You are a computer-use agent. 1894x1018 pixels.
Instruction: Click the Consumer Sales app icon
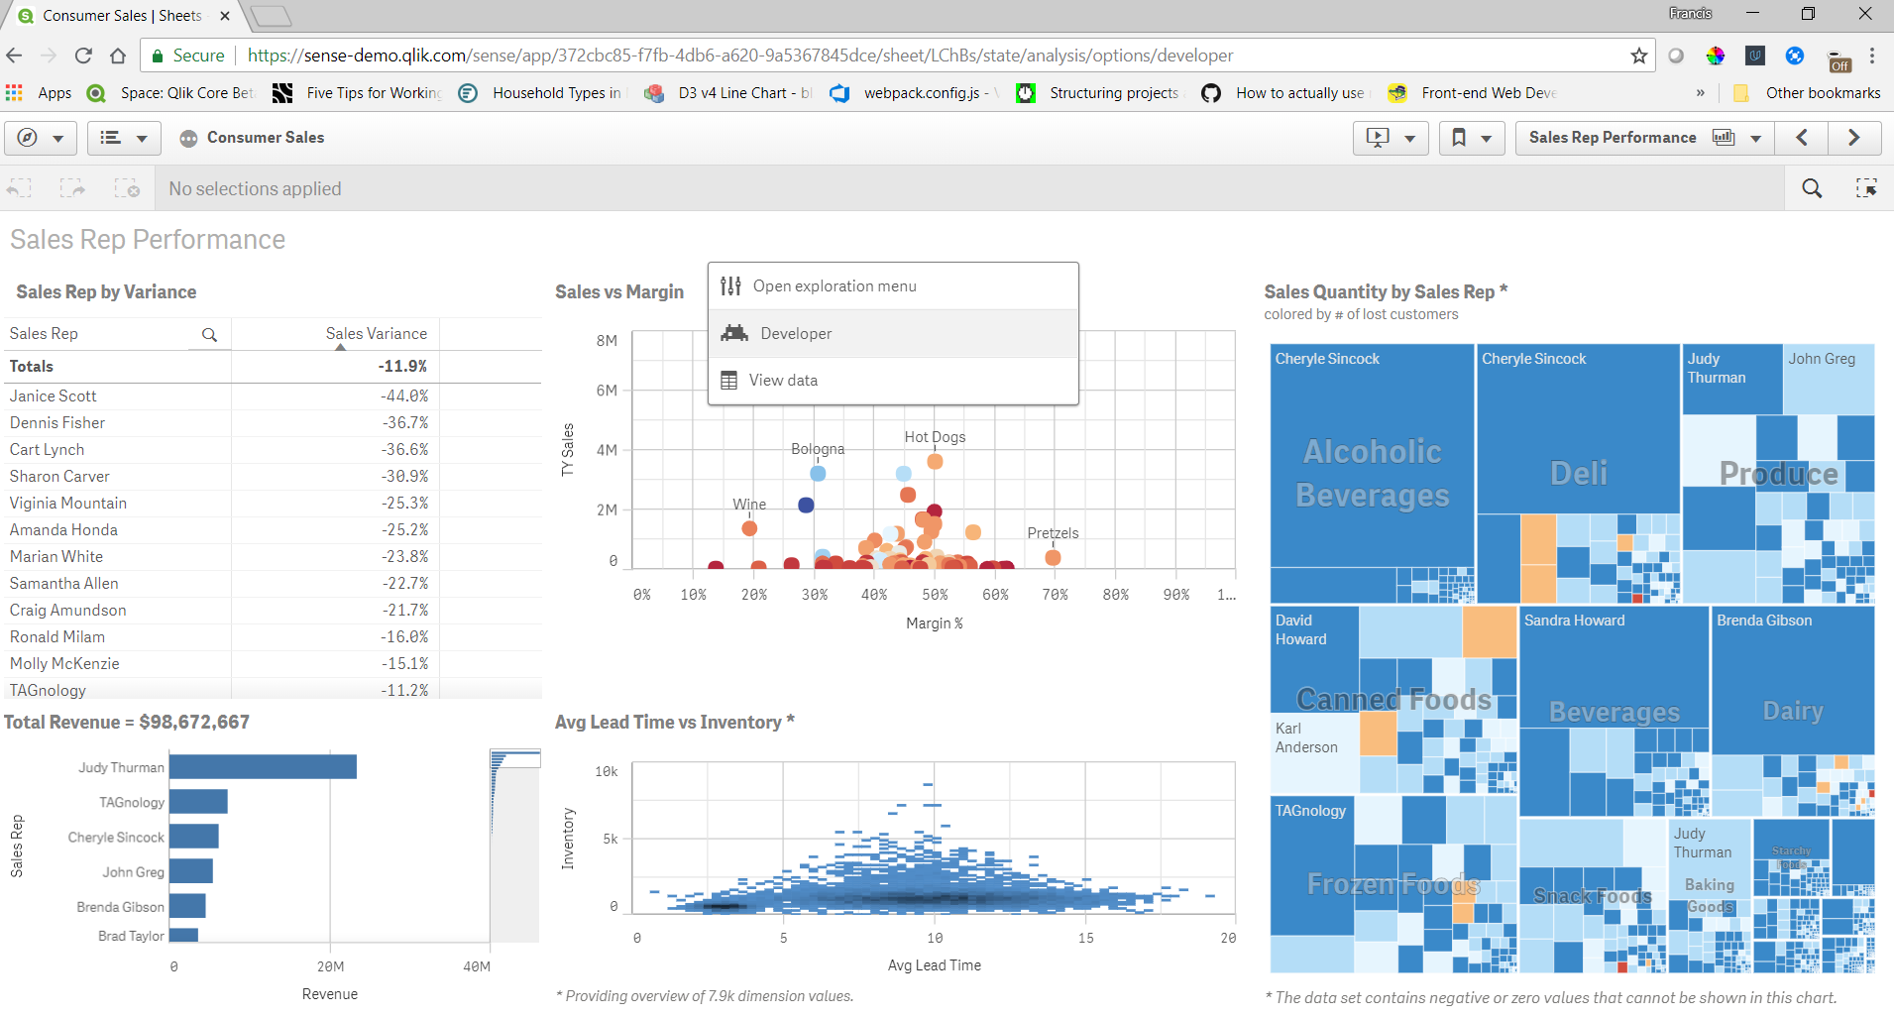pos(188,139)
